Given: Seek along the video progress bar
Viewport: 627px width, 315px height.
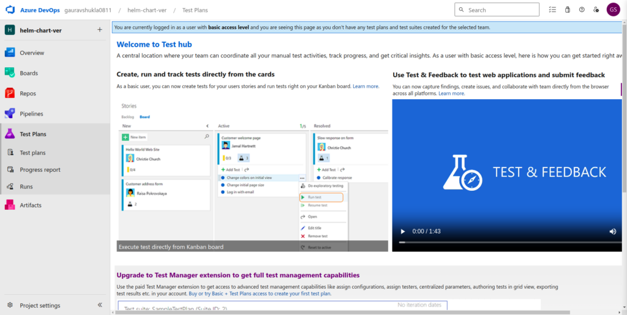Looking at the screenshot, I should 510,242.
